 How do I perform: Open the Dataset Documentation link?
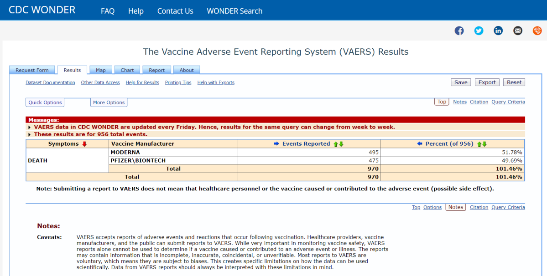(50, 83)
